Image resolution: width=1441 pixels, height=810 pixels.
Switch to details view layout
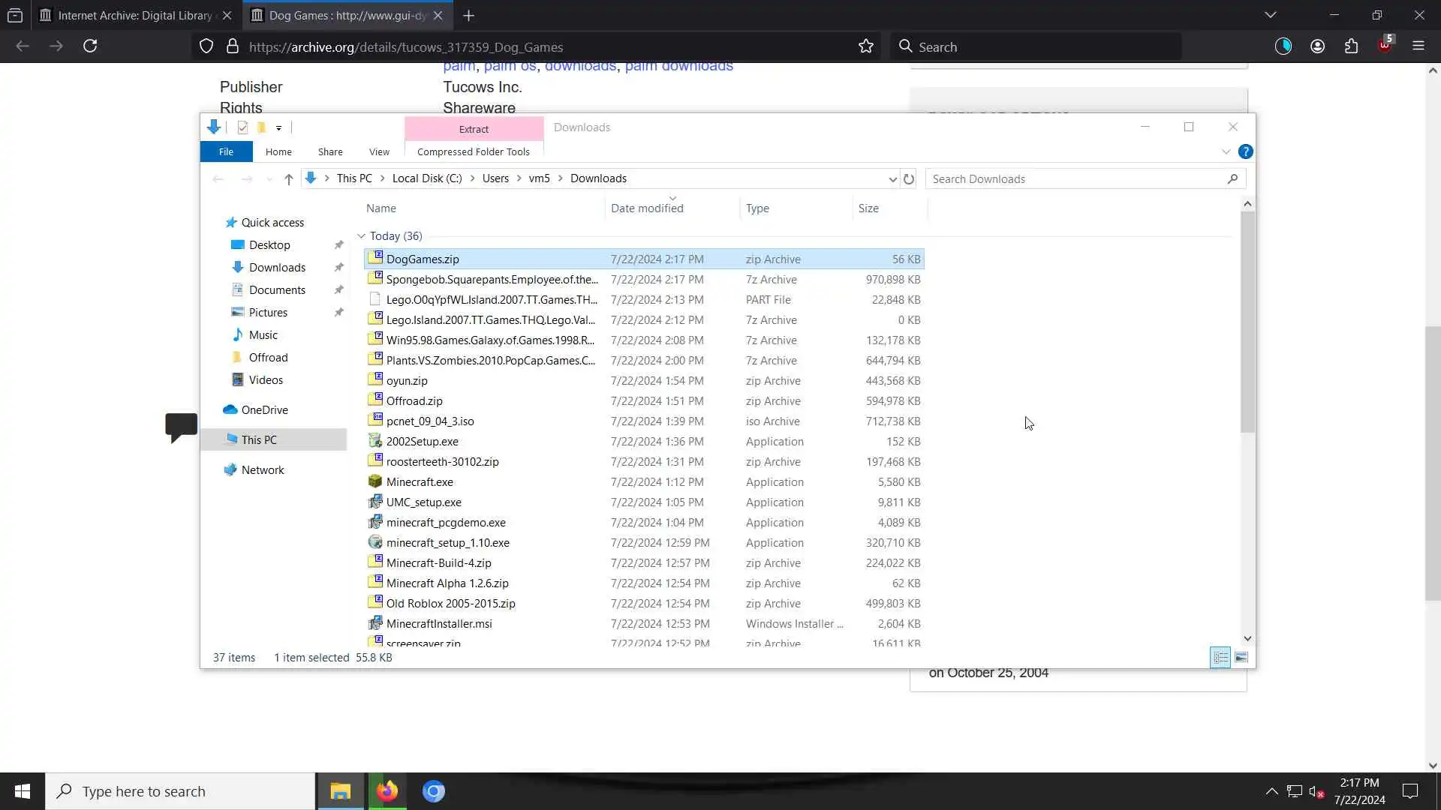pyautogui.click(x=1220, y=658)
